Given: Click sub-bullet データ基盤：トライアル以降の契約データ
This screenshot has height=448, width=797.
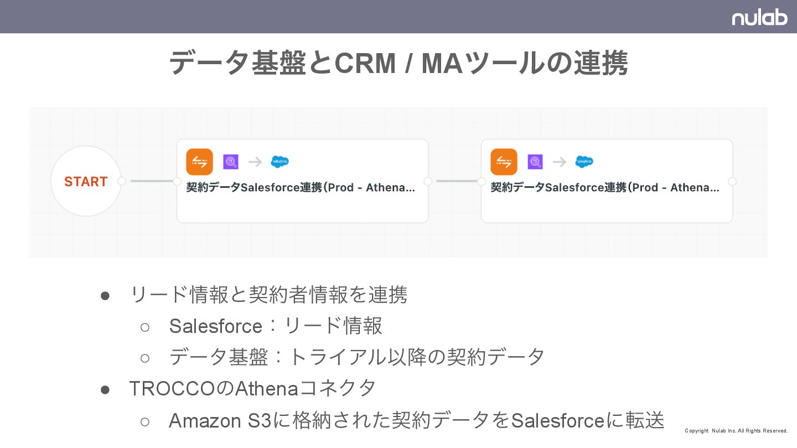Looking at the screenshot, I should (357, 357).
